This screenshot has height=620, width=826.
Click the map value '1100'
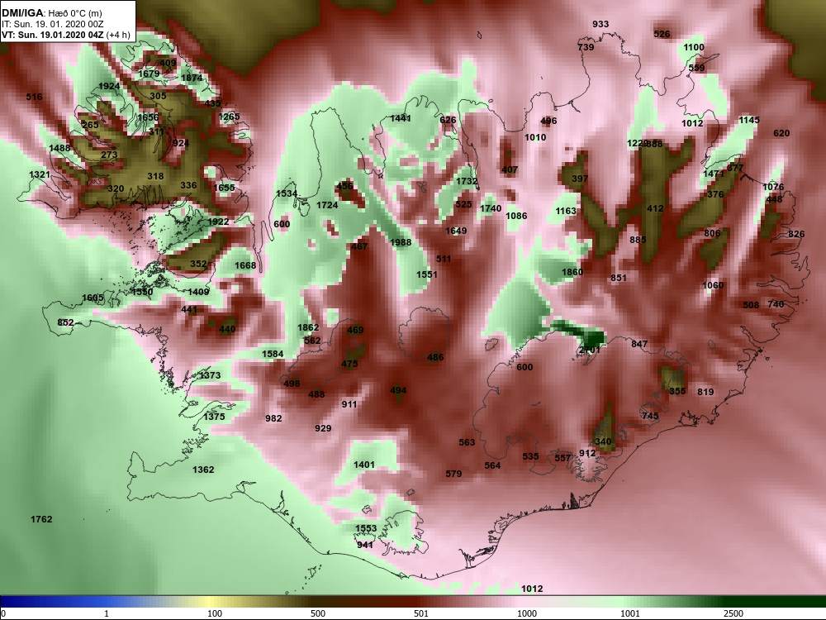(694, 47)
